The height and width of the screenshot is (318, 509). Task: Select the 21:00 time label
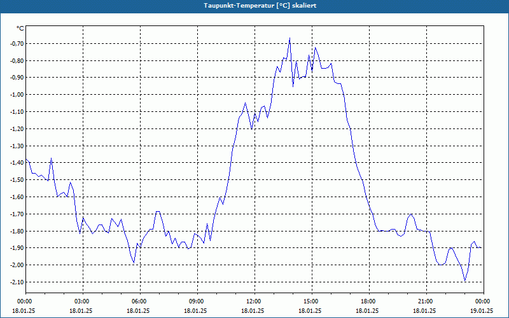tap(426, 301)
